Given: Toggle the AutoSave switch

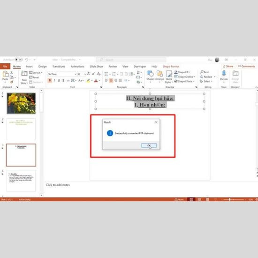Looking at the screenshot, I should tap(19, 60).
